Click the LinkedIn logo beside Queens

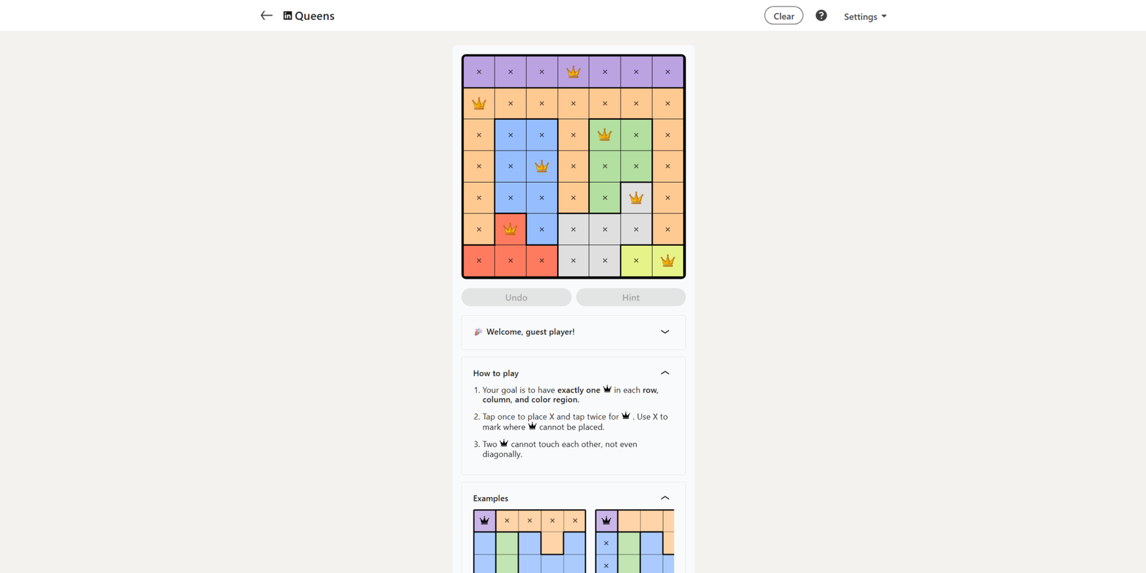coord(287,16)
